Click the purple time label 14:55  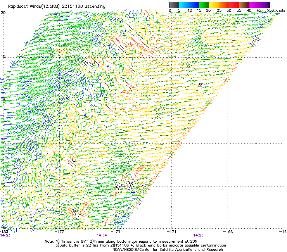199,235
